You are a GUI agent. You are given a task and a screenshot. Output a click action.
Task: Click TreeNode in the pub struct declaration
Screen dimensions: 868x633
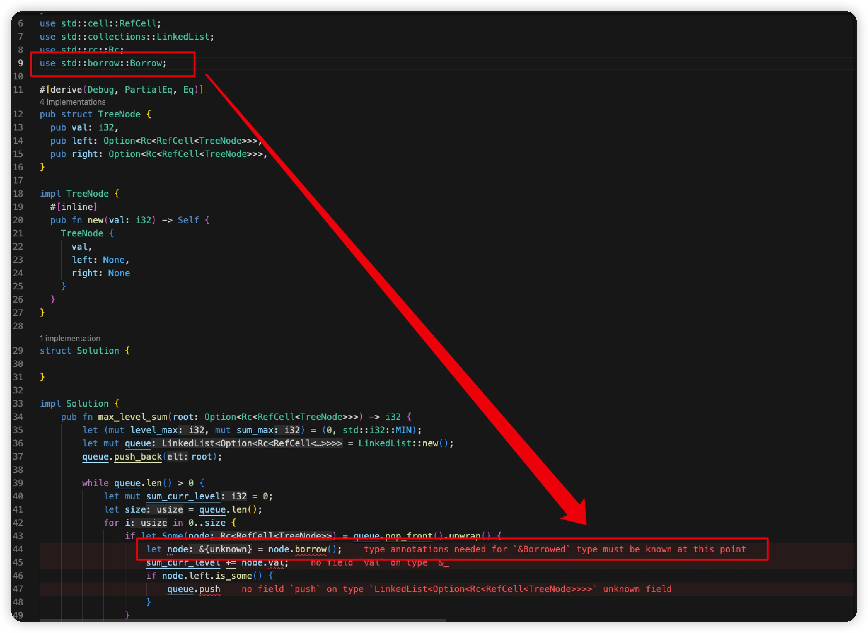click(x=119, y=114)
